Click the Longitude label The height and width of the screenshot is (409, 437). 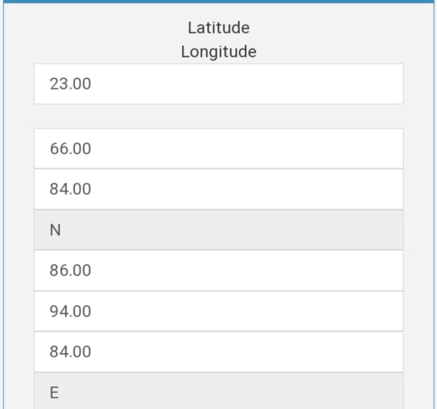pyautogui.click(x=218, y=52)
